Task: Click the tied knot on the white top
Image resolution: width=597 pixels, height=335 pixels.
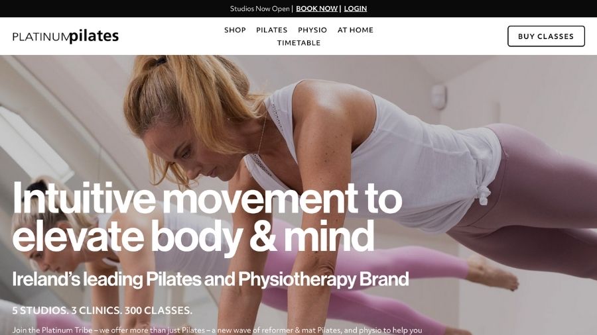Action: pos(482,195)
